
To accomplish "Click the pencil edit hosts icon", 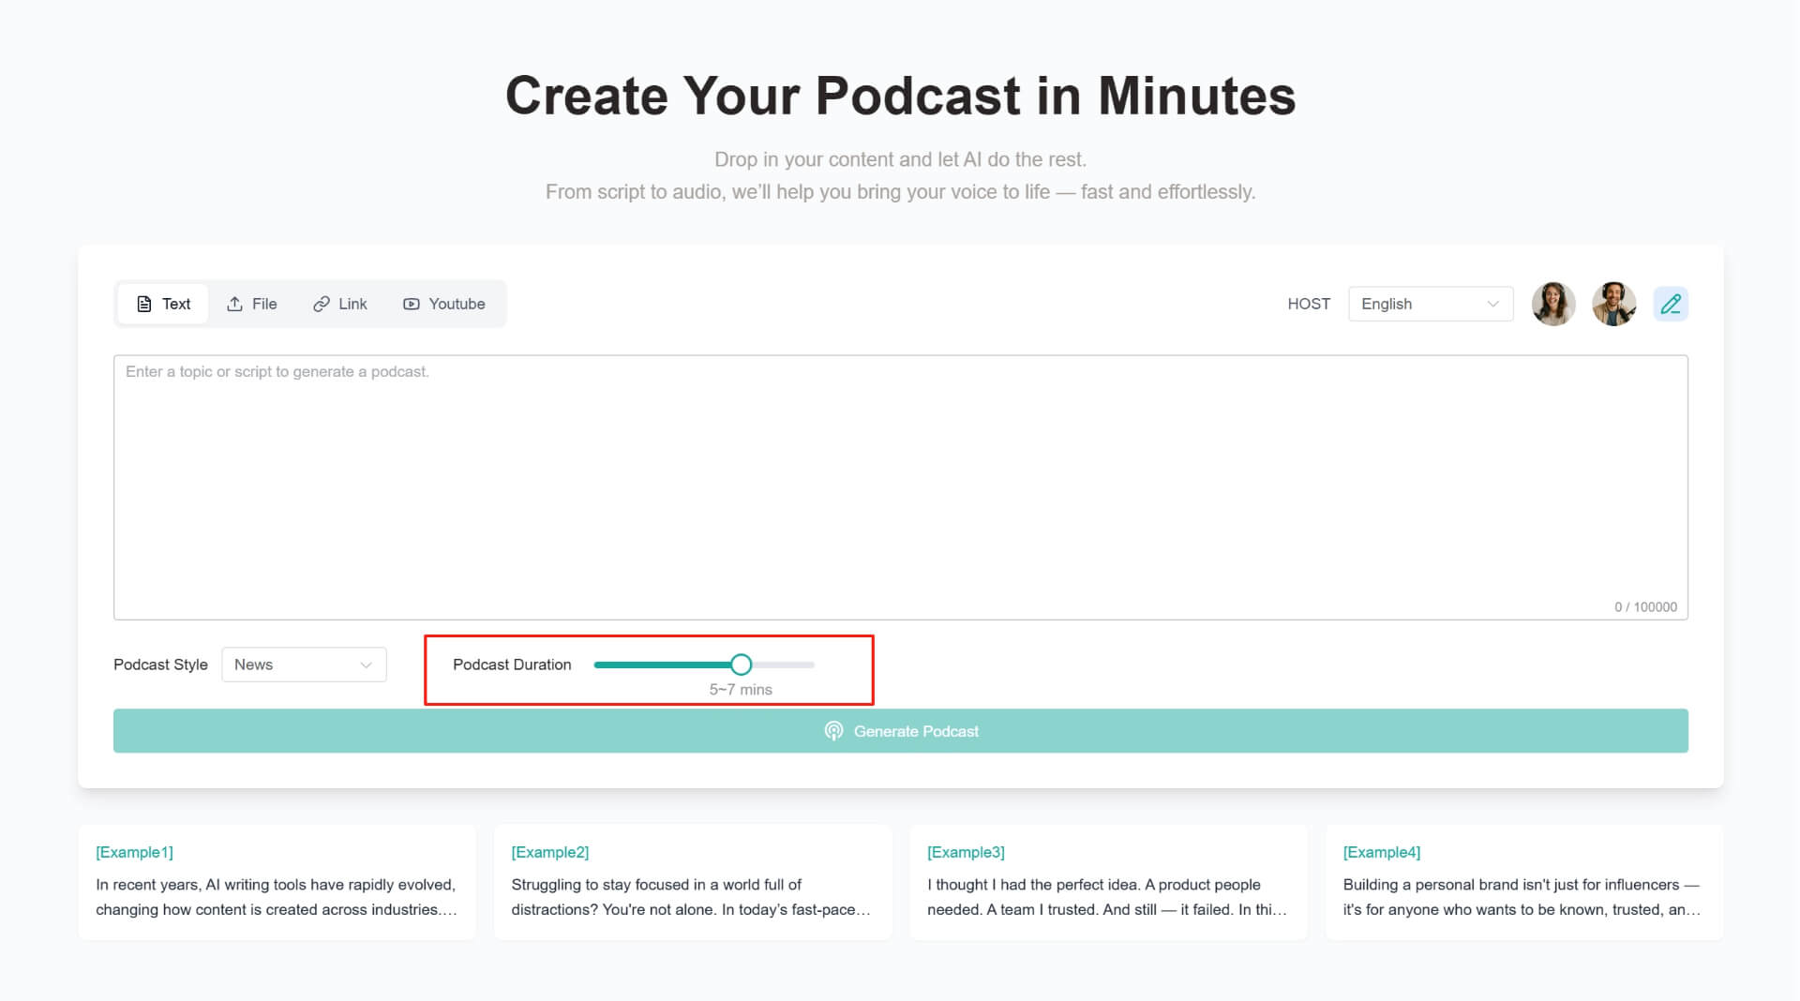I will 1671,304.
